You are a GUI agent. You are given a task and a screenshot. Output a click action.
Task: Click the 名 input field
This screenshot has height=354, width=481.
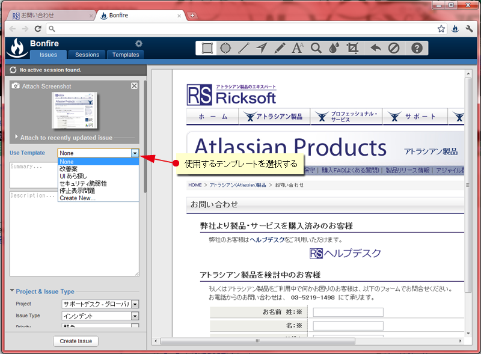348,326
